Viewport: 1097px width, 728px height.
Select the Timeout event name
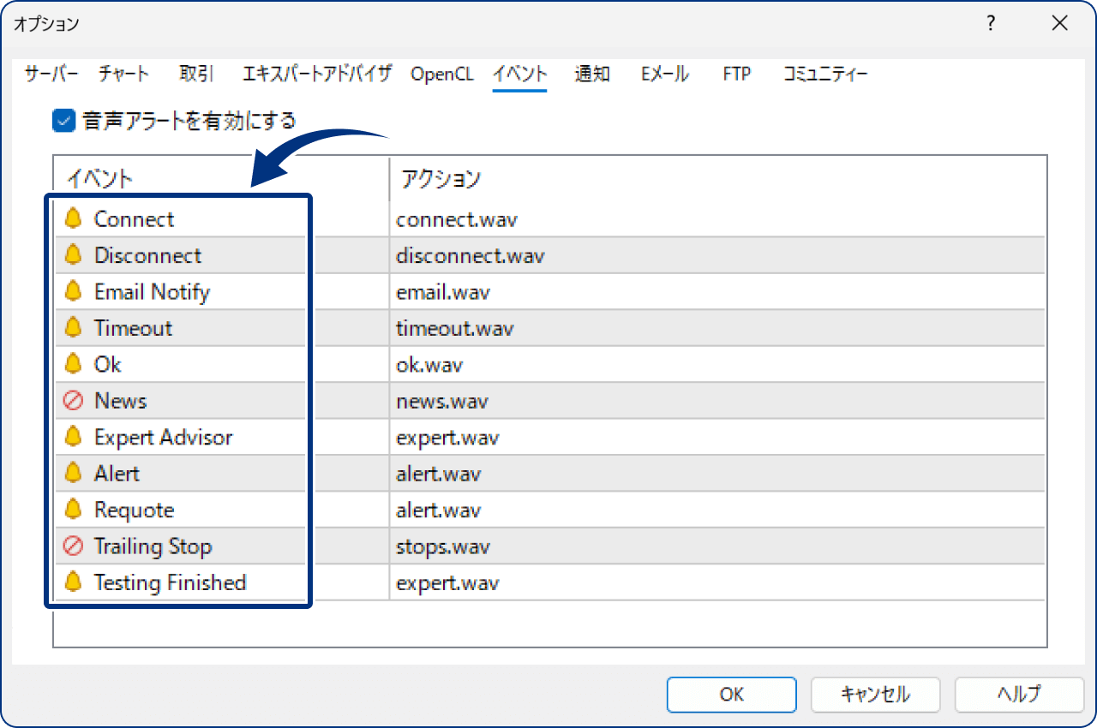pos(133,328)
